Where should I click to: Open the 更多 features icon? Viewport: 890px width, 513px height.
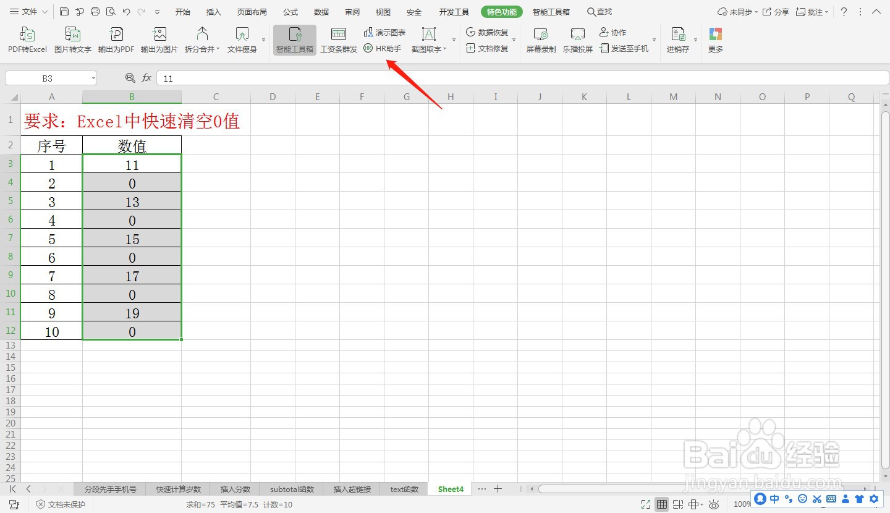716,40
